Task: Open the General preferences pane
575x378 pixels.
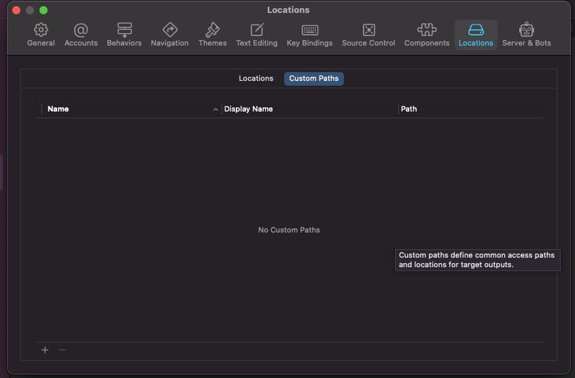Action: [x=41, y=35]
